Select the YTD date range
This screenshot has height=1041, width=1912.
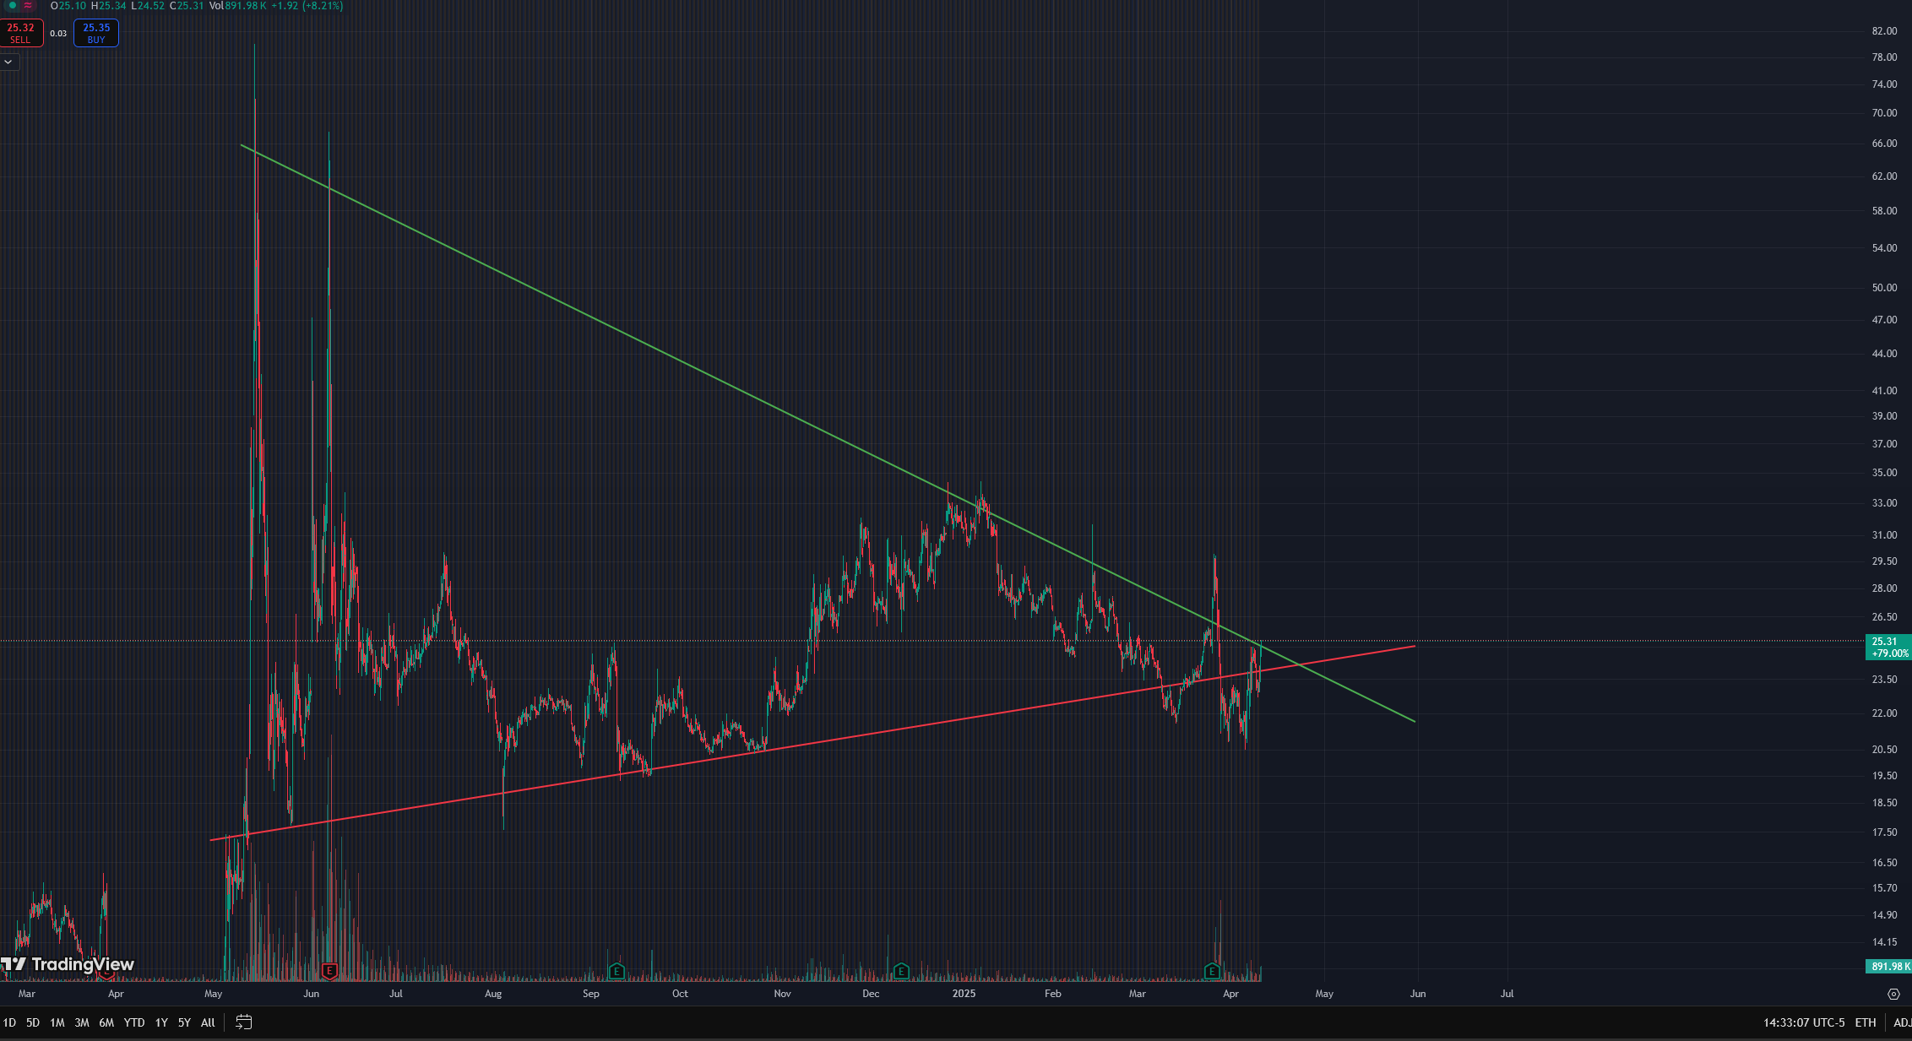[x=134, y=1022]
